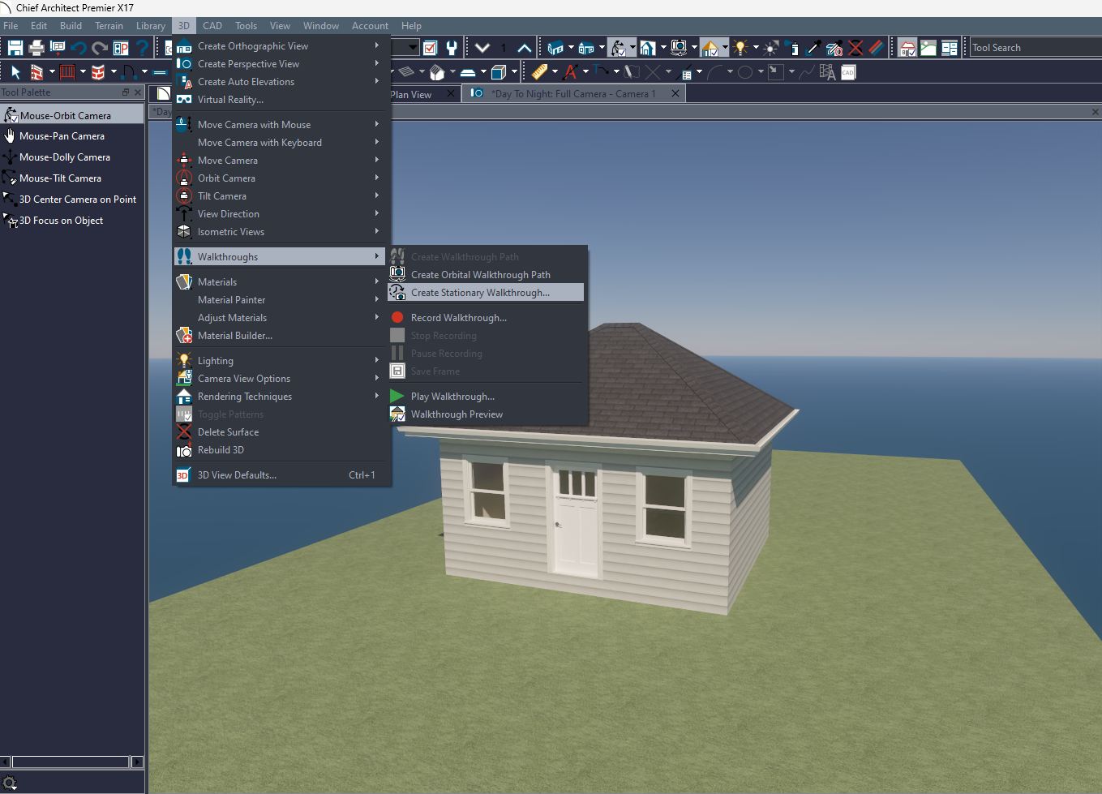Viewport: 1102px width, 794px height.
Task: Switch to Mouse-Dolly Camera mode
Action: tap(64, 157)
